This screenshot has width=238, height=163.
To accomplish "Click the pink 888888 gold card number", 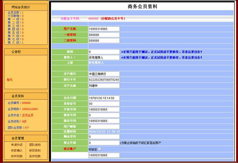I will pyautogui.click(x=93, y=18).
